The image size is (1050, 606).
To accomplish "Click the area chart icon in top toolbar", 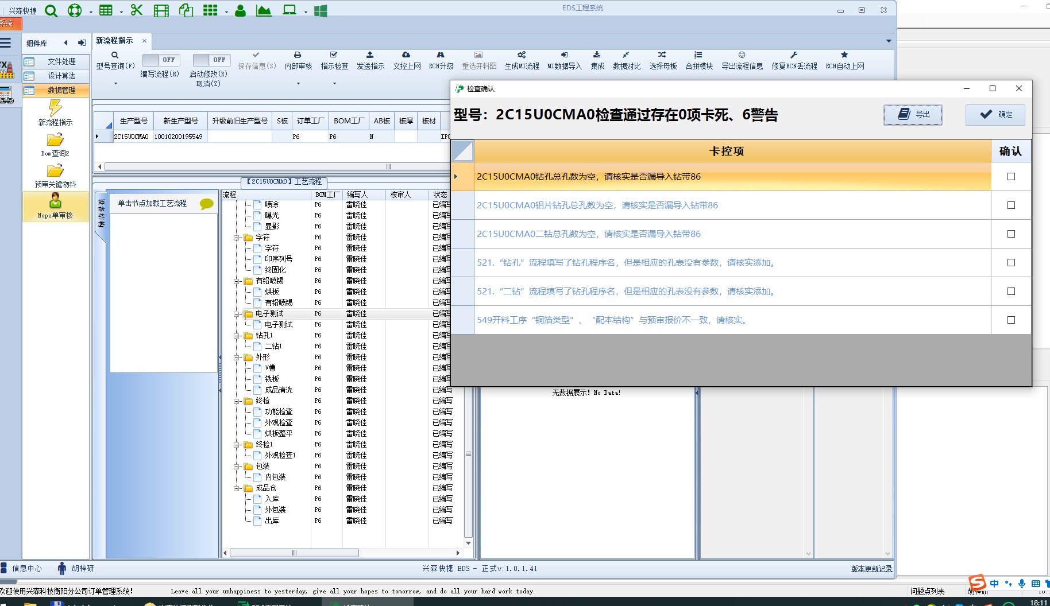I will click(264, 10).
